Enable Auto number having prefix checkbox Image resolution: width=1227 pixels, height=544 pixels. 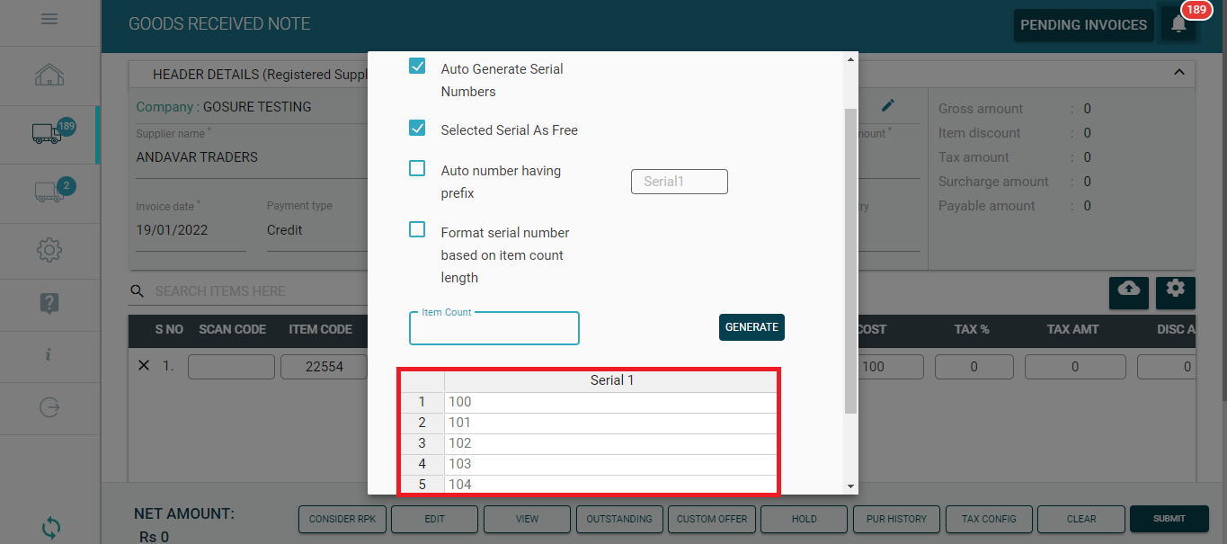pyautogui.click(x=417, y=168)
